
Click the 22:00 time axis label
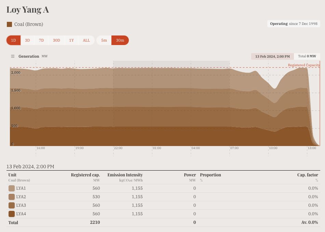pyautogui.click(x=118, y=148)
